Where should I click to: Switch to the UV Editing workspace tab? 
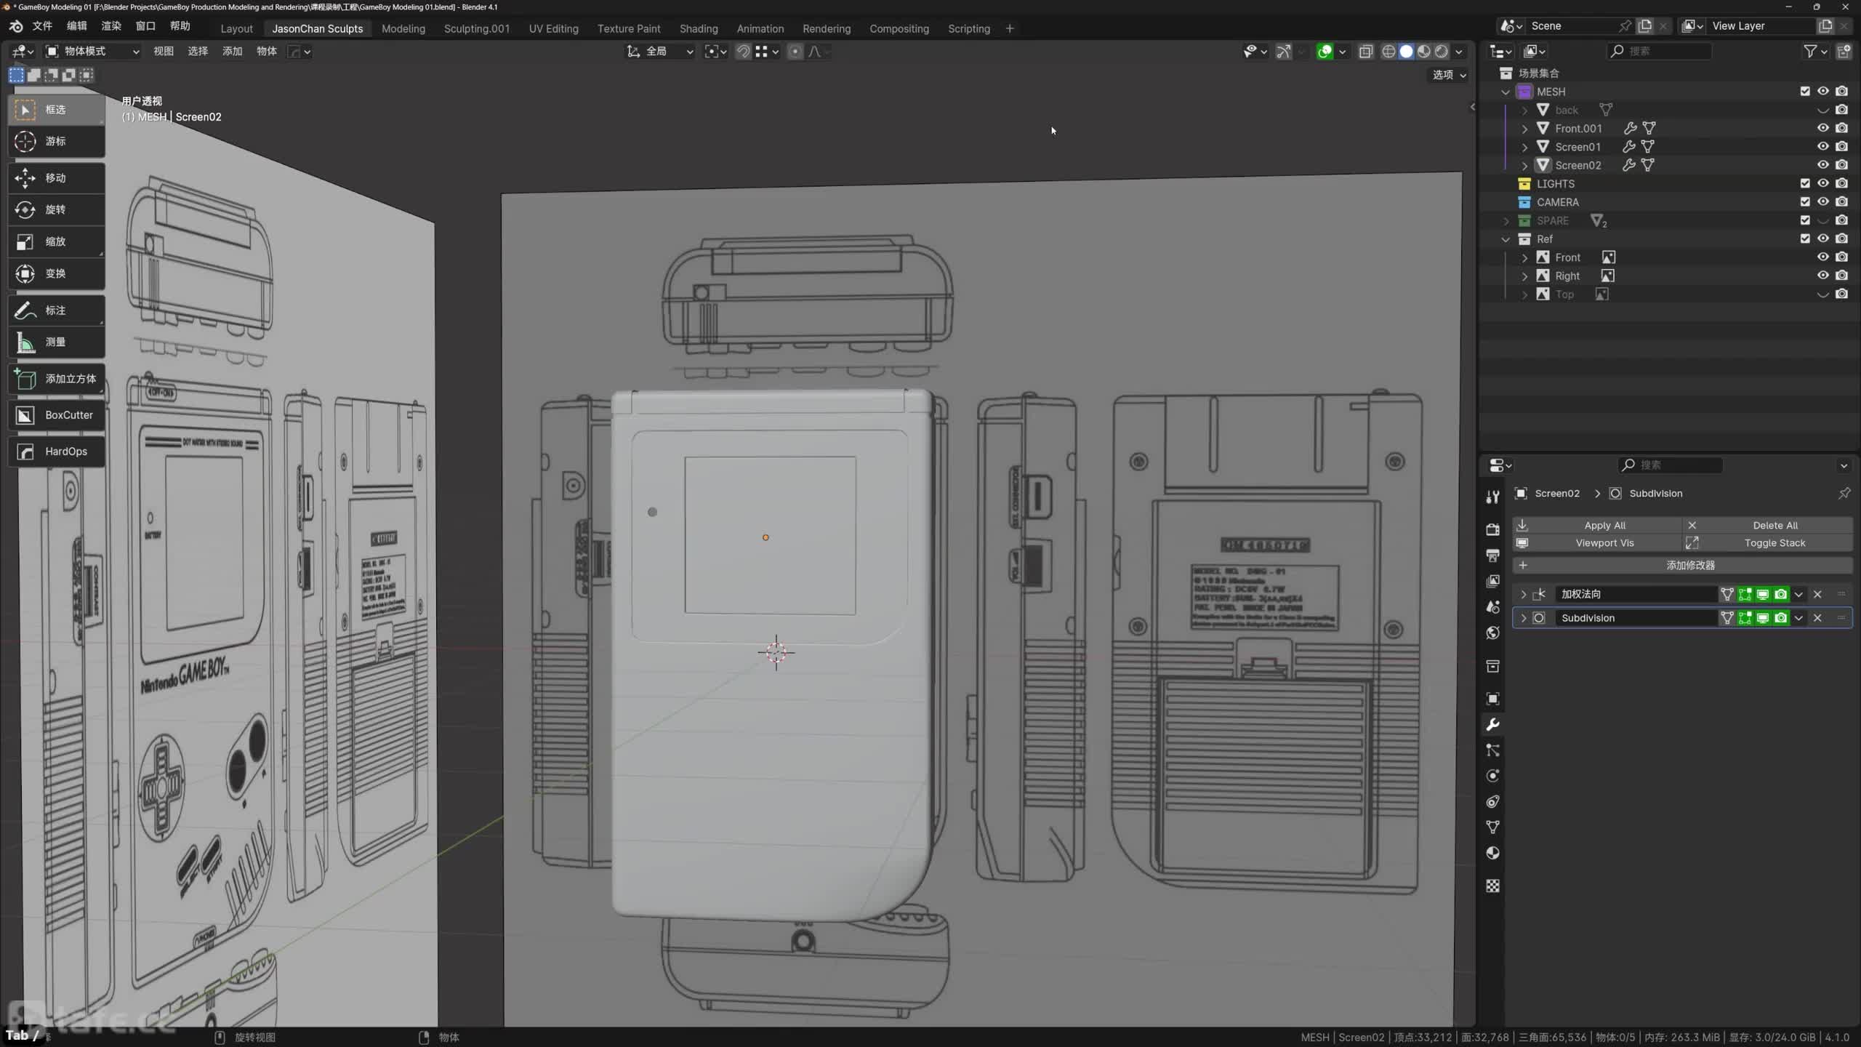(553, 28)
